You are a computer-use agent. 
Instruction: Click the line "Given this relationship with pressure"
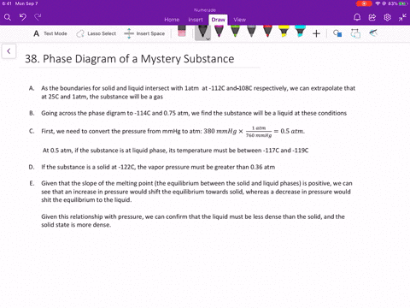193,216
